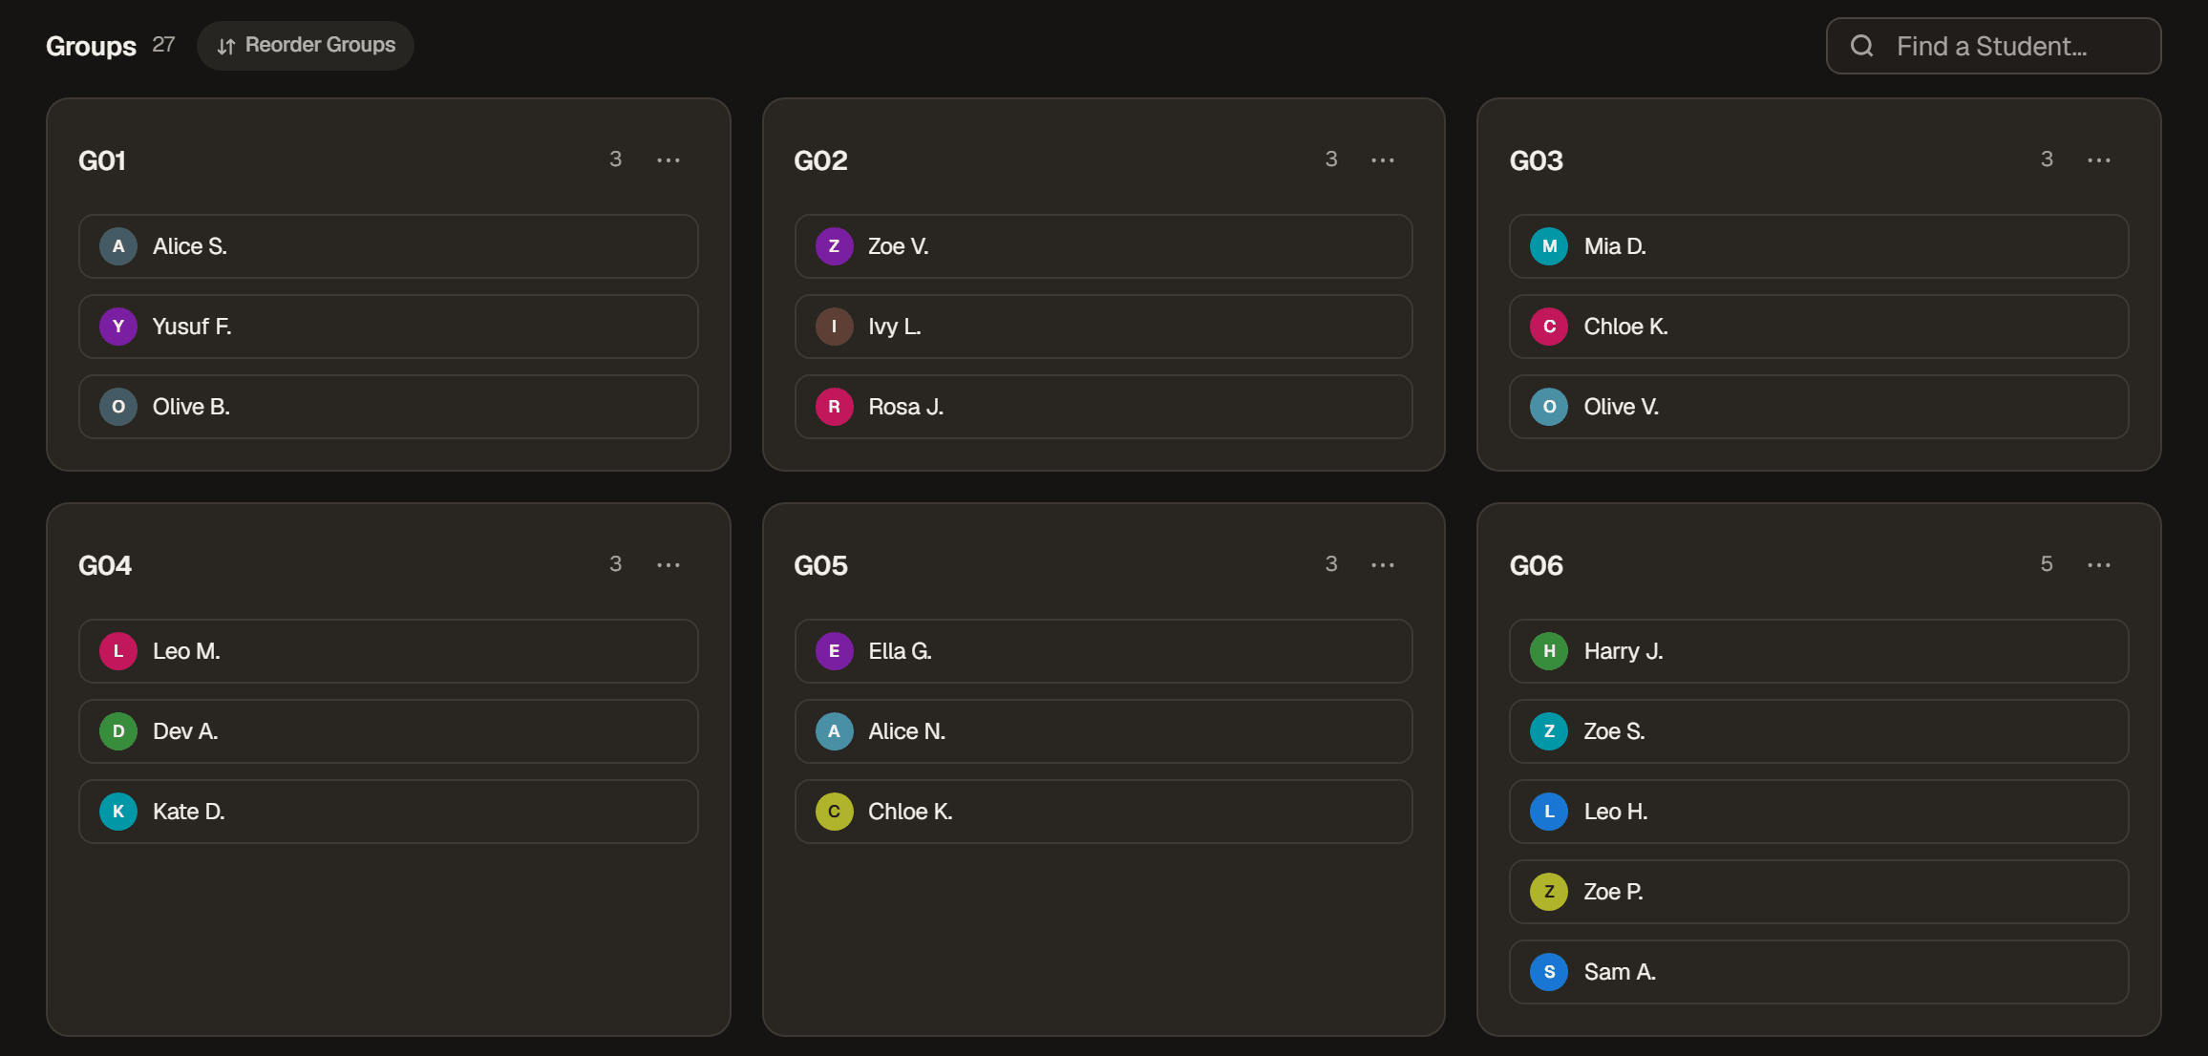
Task: Click the G04 group title
Action: point(105,565)
